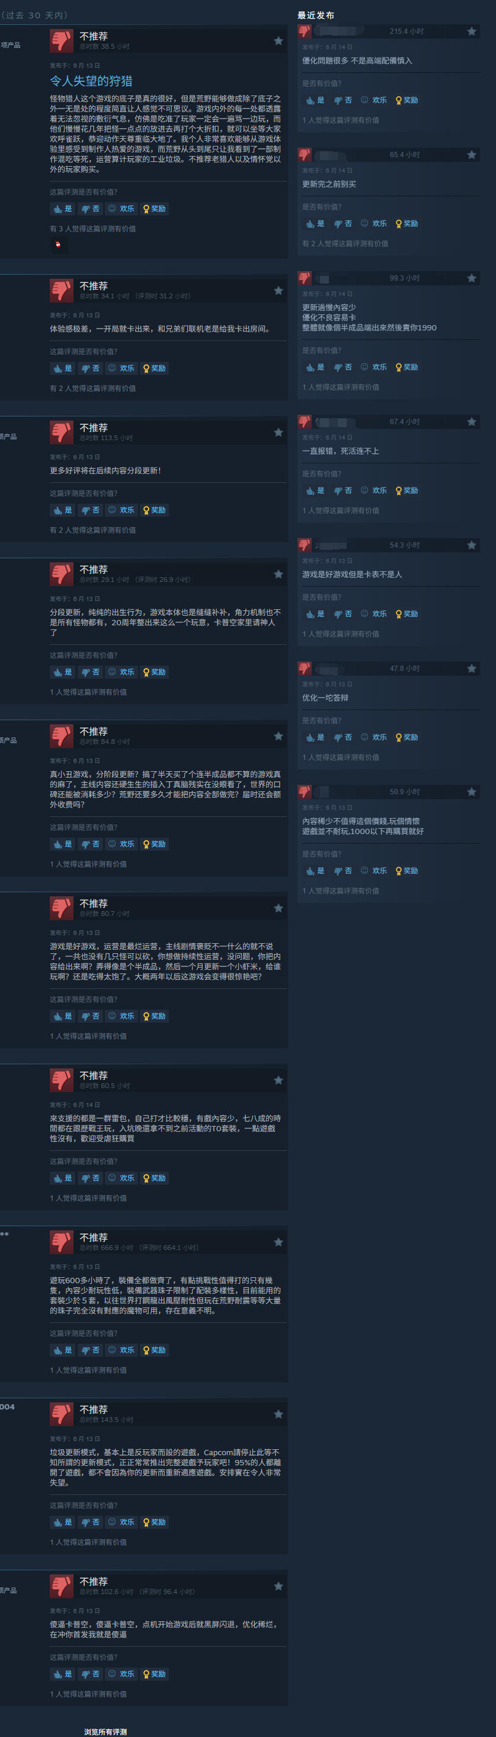The height and width of the screenshot is (1737, 496).
Task: Mark '欢乐' on '优化一坨答辩' recent review
Action: (374, 737)
